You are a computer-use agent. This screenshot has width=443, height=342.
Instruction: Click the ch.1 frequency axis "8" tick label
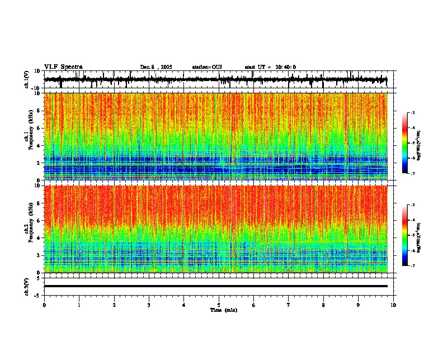point(39,111)
